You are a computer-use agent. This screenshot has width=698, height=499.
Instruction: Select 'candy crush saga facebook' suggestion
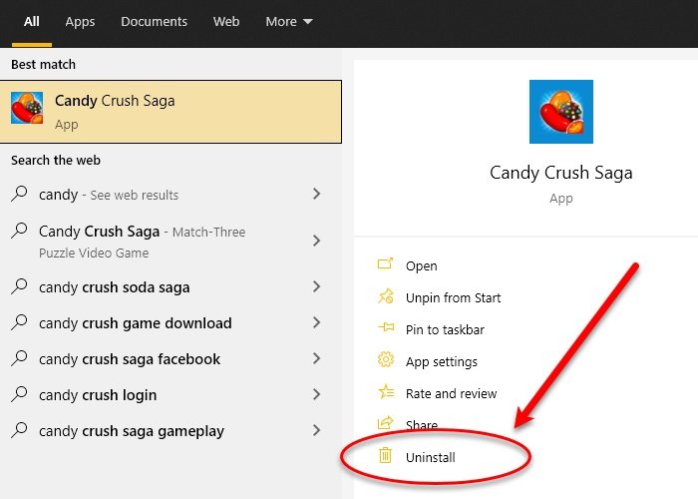[x=171, y=359]
